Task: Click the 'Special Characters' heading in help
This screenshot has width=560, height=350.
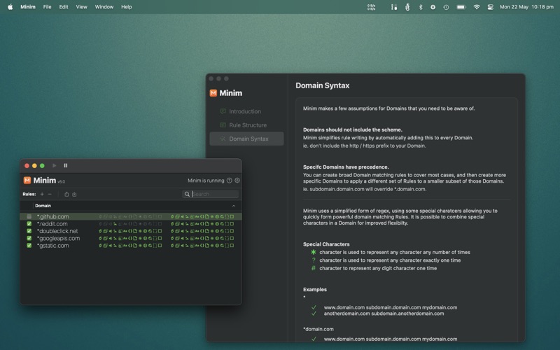Action: click(326, 244)
